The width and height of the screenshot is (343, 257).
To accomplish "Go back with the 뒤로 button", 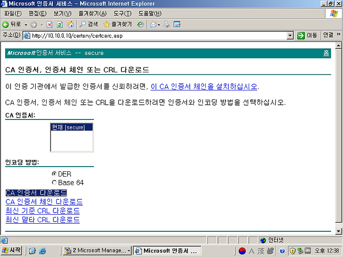I will [11, 24].
